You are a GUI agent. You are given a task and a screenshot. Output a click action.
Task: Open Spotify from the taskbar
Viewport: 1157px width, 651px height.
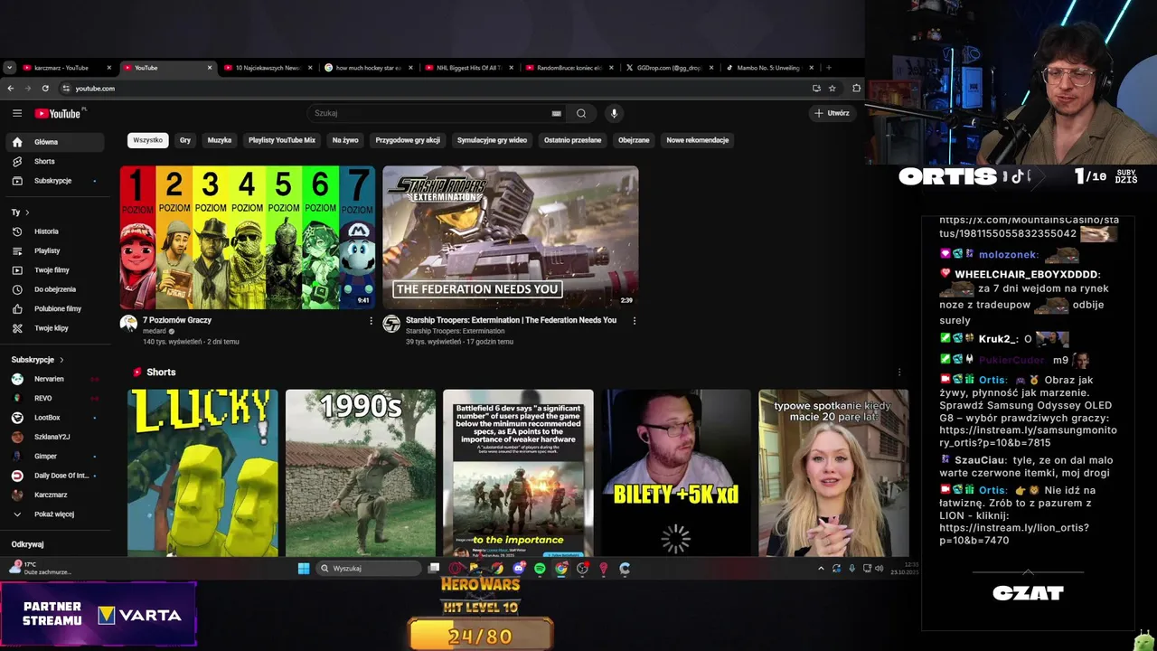(x=540, y=568)
